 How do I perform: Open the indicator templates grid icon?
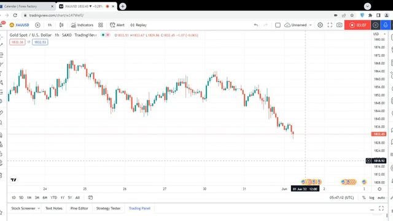point(101,25)
